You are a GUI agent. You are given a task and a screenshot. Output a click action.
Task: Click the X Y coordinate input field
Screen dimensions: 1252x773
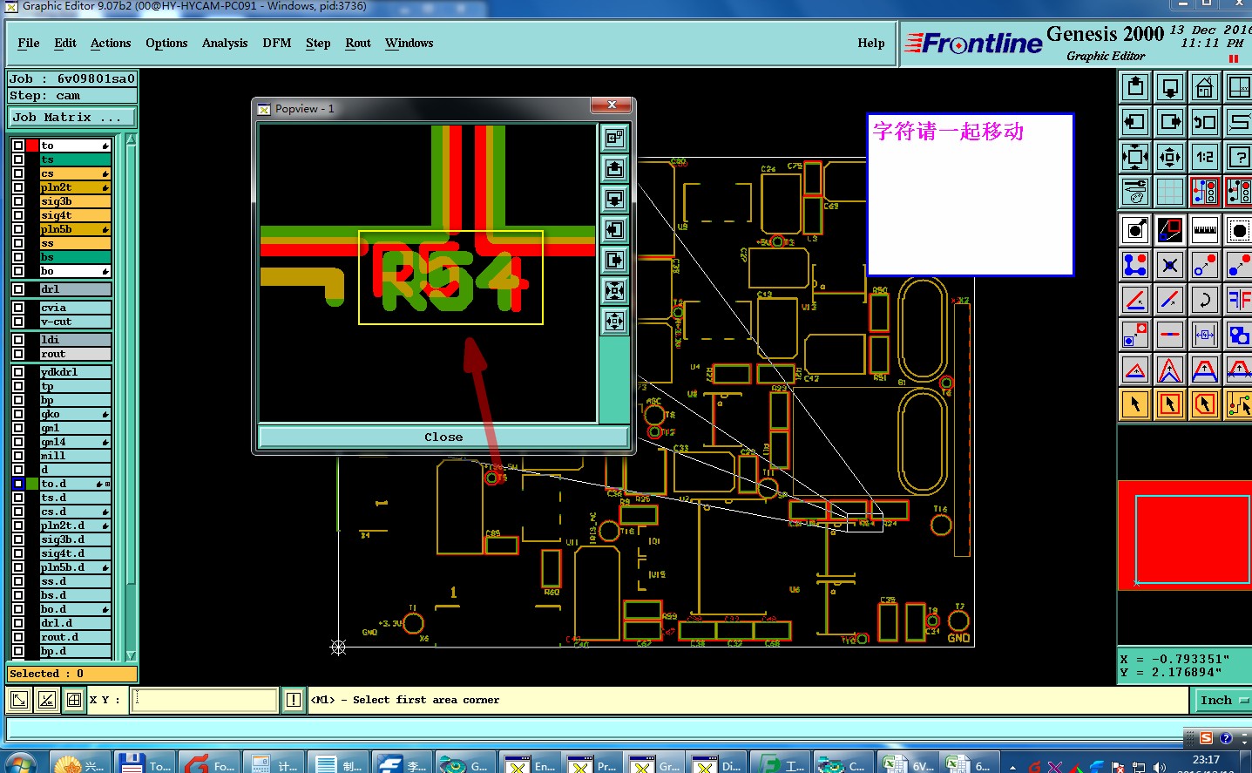coord(204,700)
